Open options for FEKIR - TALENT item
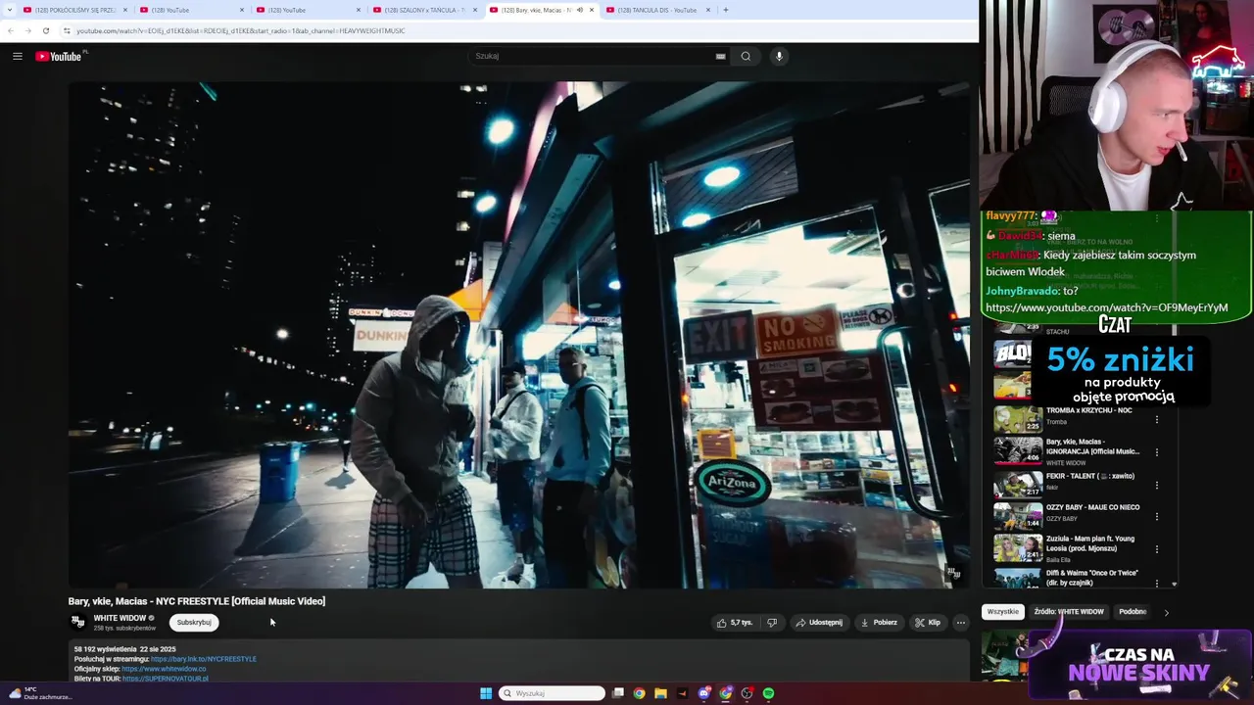This screenshot has height=705, width=1254. 1157,485
